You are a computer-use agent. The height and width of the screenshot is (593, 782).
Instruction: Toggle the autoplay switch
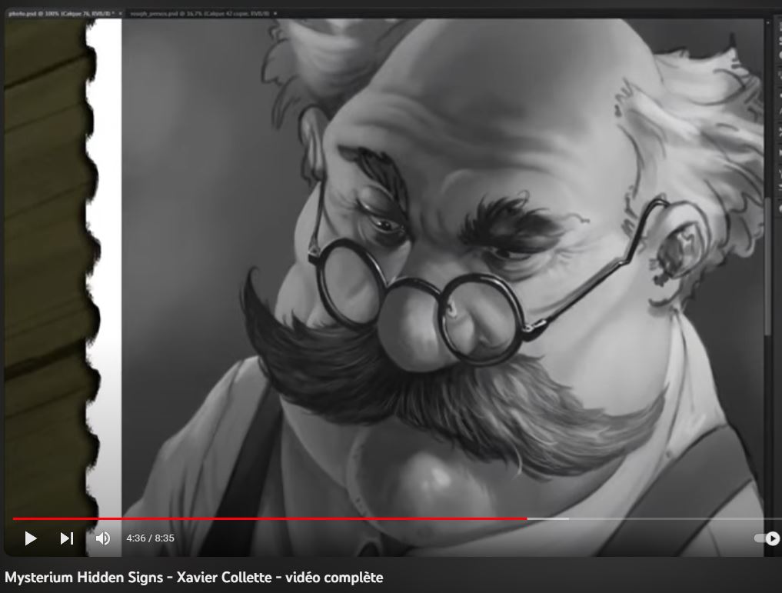coord(767,538)
